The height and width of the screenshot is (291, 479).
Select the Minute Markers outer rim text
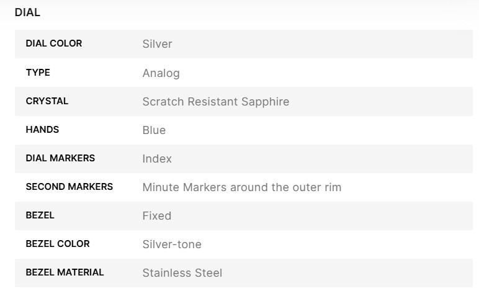241,187
